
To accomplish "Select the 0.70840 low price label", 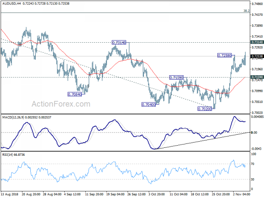I will coord(75,94).
